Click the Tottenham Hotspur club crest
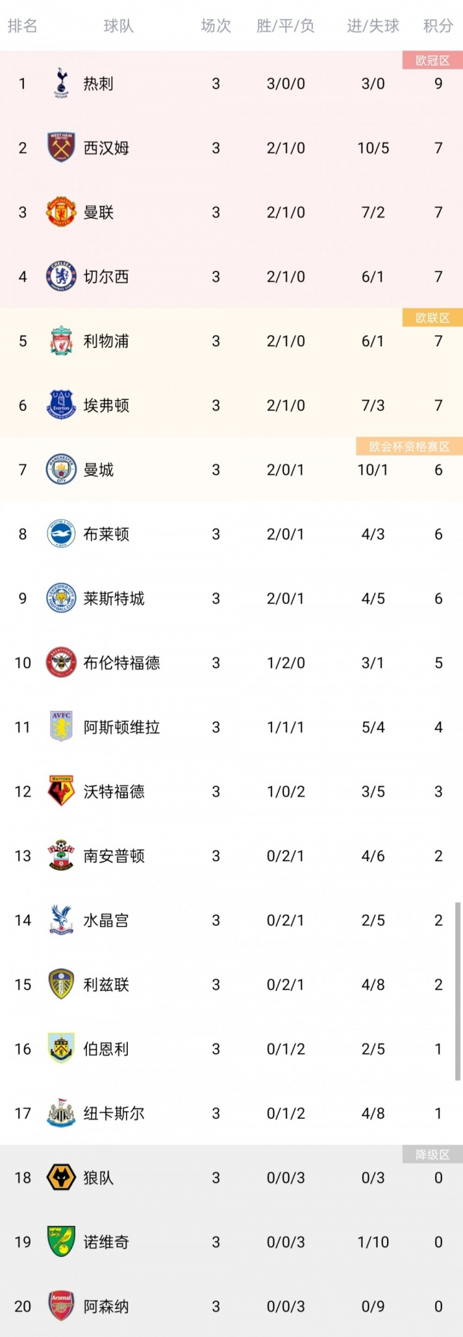This screenshot has width=463, height=1337. pyautogui.click(x=61, y=83)
